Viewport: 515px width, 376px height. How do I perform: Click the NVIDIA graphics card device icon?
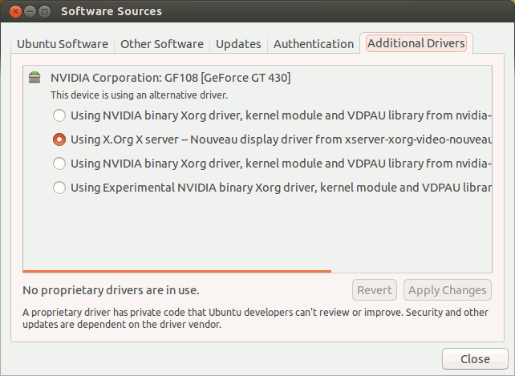click(x=34, y=78)
